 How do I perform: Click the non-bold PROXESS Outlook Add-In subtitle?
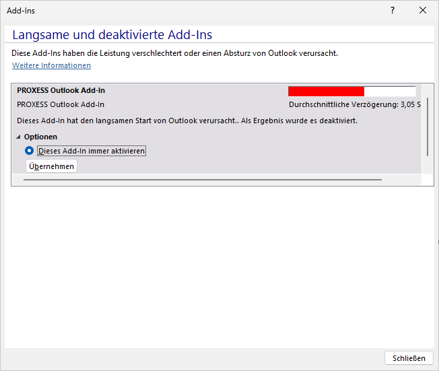pos(61,104)
